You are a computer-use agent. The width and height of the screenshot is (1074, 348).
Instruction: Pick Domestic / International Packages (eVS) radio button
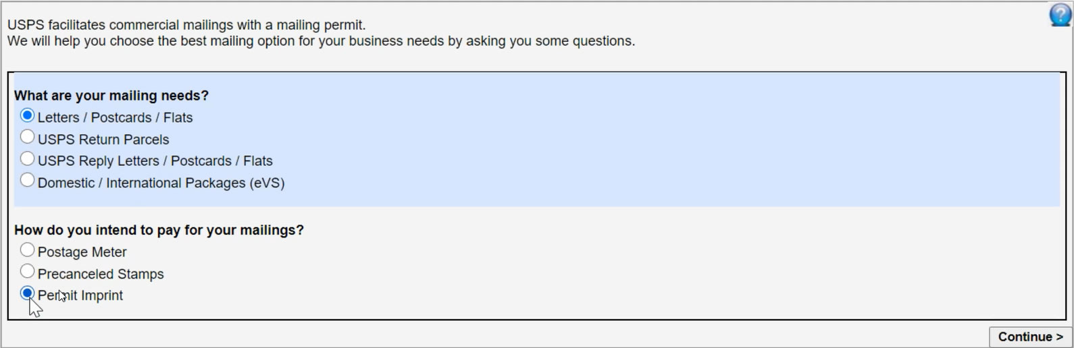pyautogui.click(x=27, y=180)
